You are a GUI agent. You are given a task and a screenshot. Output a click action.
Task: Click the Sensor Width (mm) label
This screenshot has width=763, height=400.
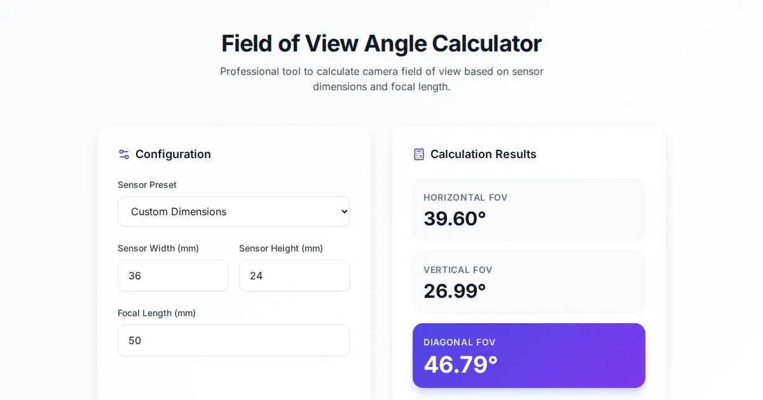point(158,248)
